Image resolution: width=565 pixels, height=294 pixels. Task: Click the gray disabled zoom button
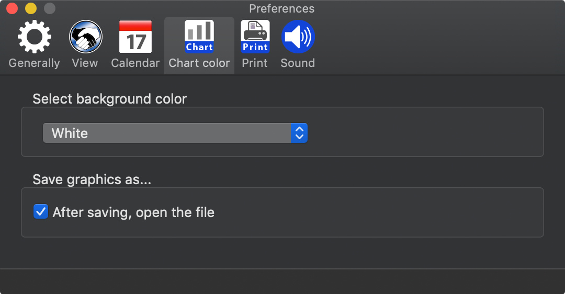[50, 8]
